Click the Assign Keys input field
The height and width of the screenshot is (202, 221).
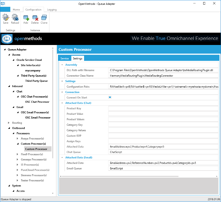(163, 141)
